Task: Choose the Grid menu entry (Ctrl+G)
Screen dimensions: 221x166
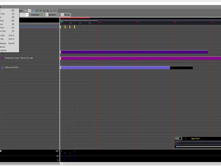Action: tap(9, 36)
